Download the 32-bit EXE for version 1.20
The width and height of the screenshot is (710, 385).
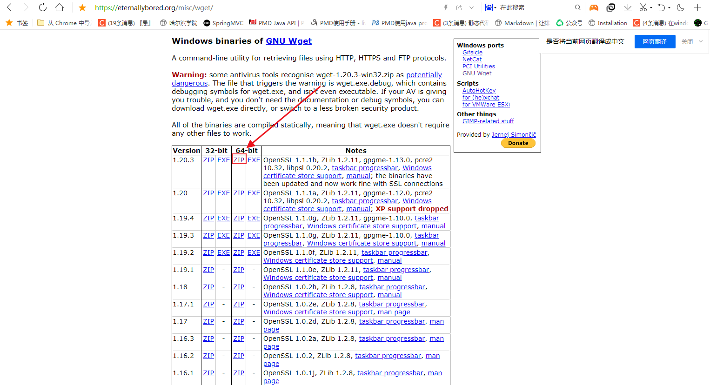(223, 193)
